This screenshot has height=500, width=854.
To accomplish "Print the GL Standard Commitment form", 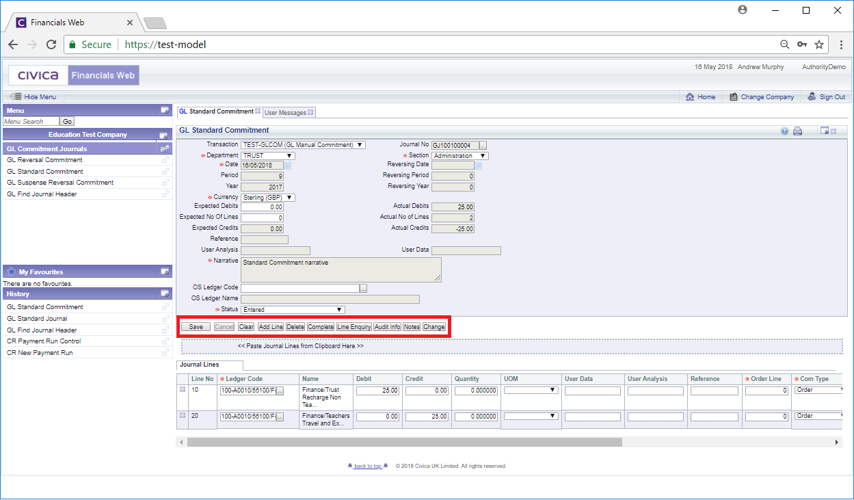I will (x=797, y=131).
